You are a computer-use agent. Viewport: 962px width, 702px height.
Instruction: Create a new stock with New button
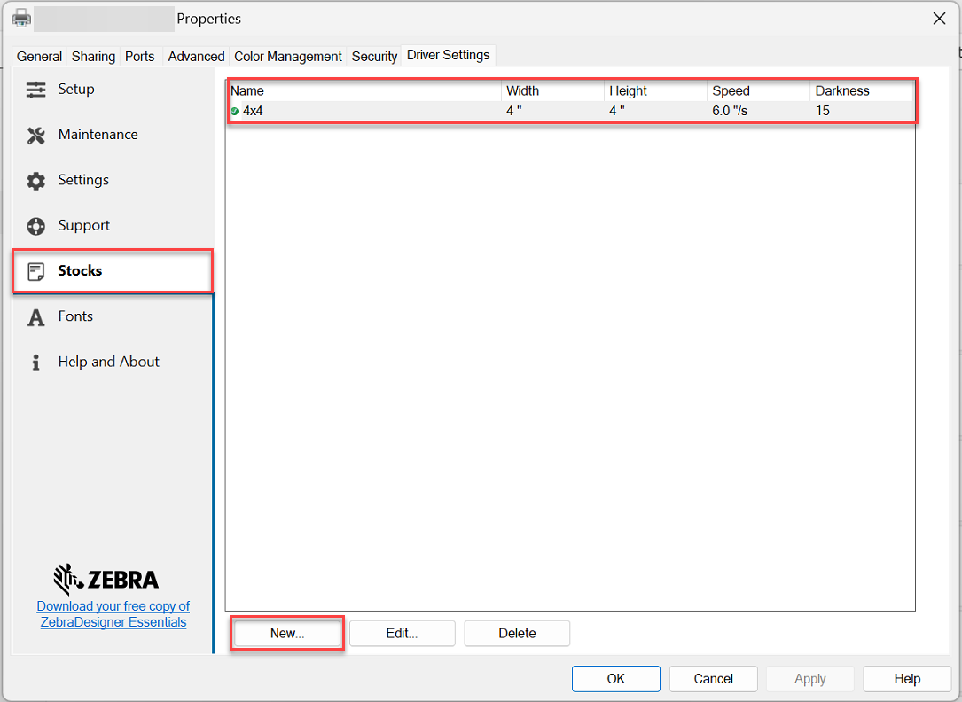[286, 633]
